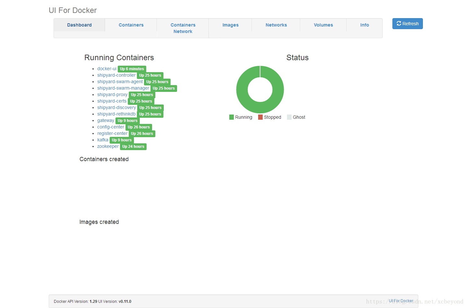This screenshot has width=467, height=308.
Task: Click the Up 6 minutes status badge
Action: click(132, 69)
